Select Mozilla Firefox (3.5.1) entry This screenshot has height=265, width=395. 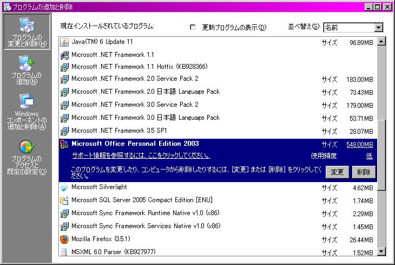[218, 239]
